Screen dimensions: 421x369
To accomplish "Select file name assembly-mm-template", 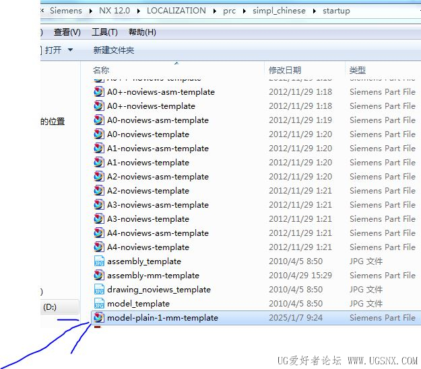I will [153, 276].
